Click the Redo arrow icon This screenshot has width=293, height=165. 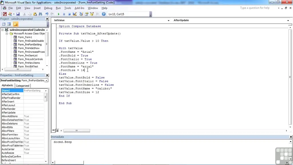pyautogui.click(x=52, y=14)
